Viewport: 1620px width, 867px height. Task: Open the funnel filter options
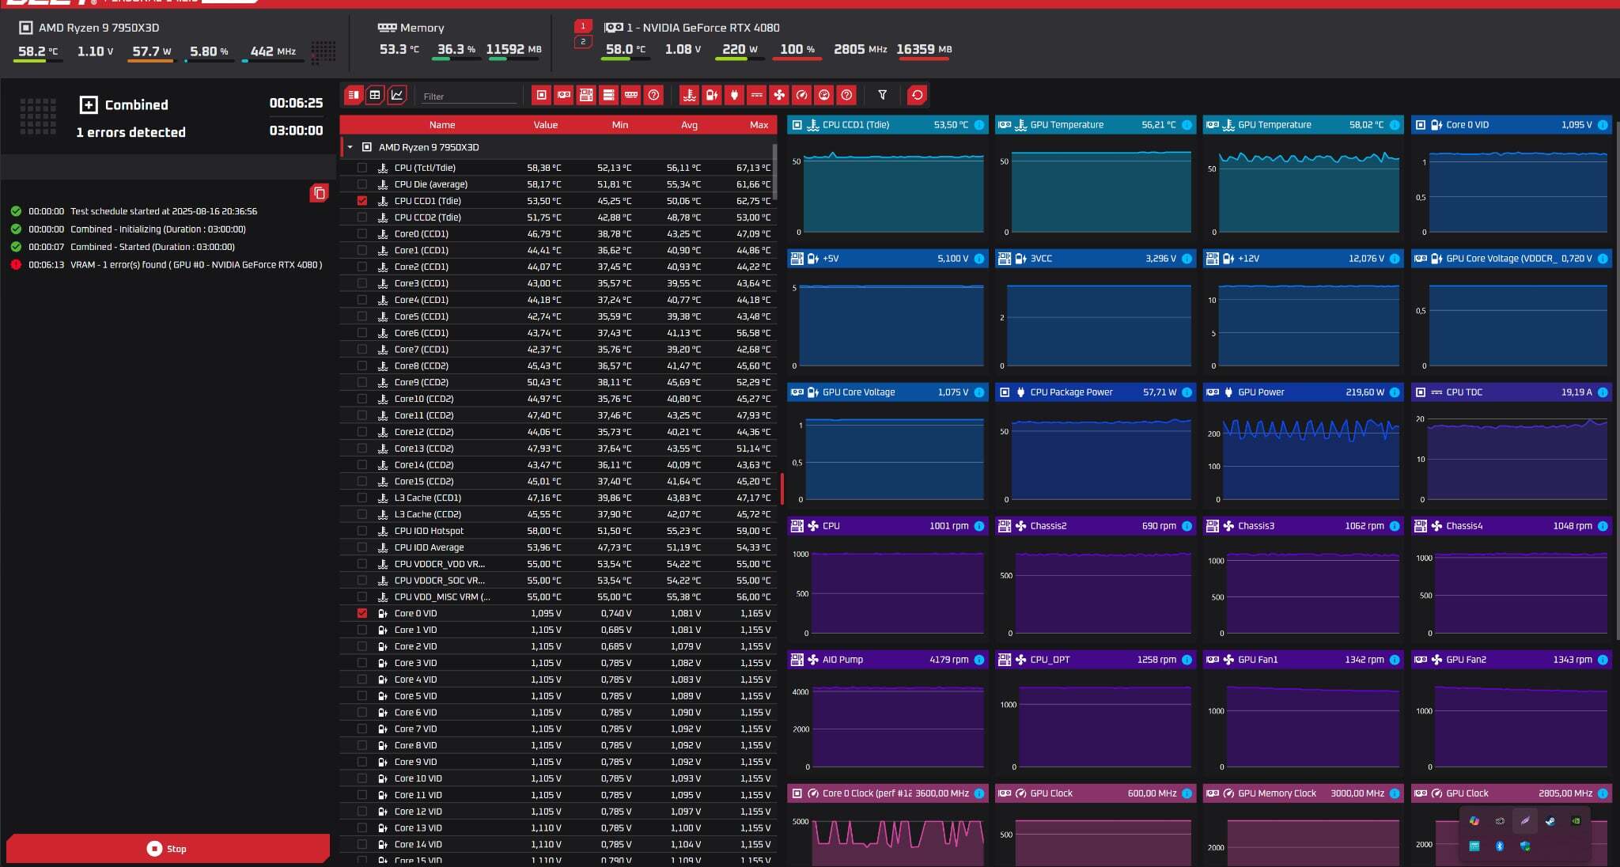[x=882, y=95]
